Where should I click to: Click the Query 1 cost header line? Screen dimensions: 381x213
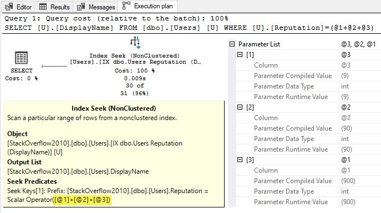tap(116, 18)
